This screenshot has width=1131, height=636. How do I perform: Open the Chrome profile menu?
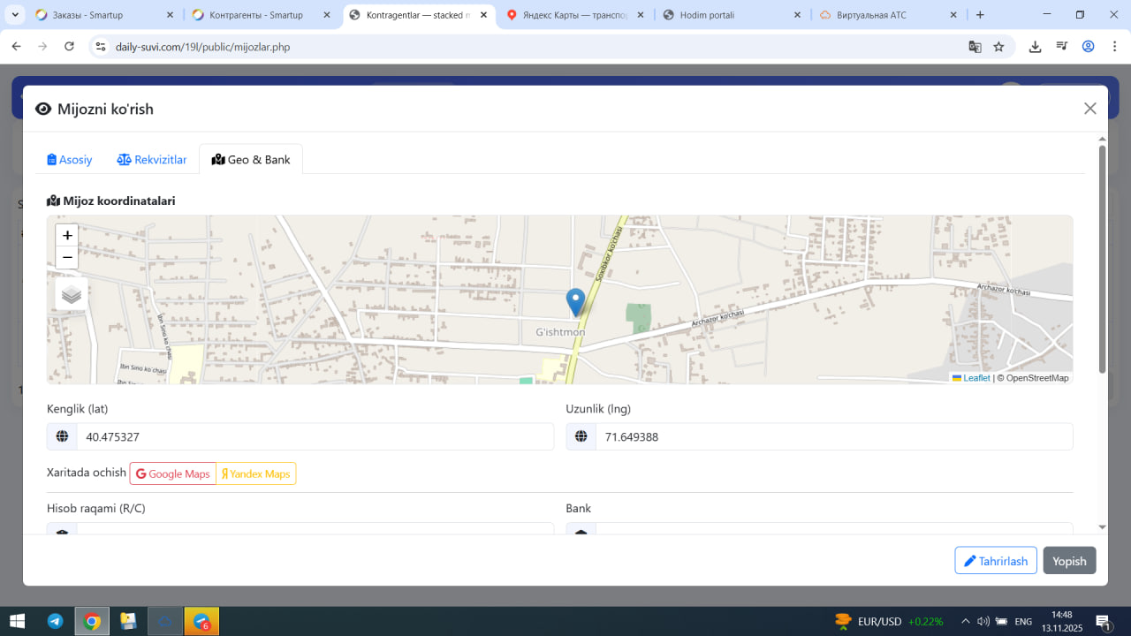[x=1089, y=47]
